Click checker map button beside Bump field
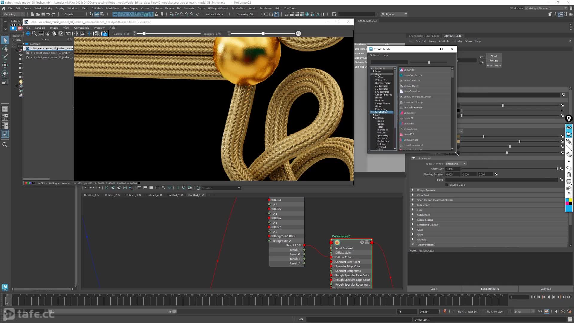The image size is (574, 323). click(x=561, y=180)
